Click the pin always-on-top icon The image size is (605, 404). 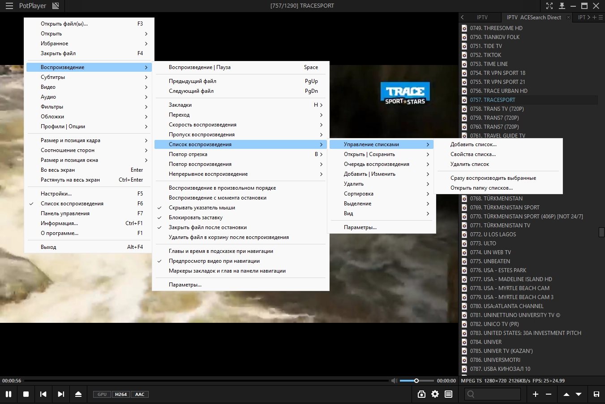[562, 6]
